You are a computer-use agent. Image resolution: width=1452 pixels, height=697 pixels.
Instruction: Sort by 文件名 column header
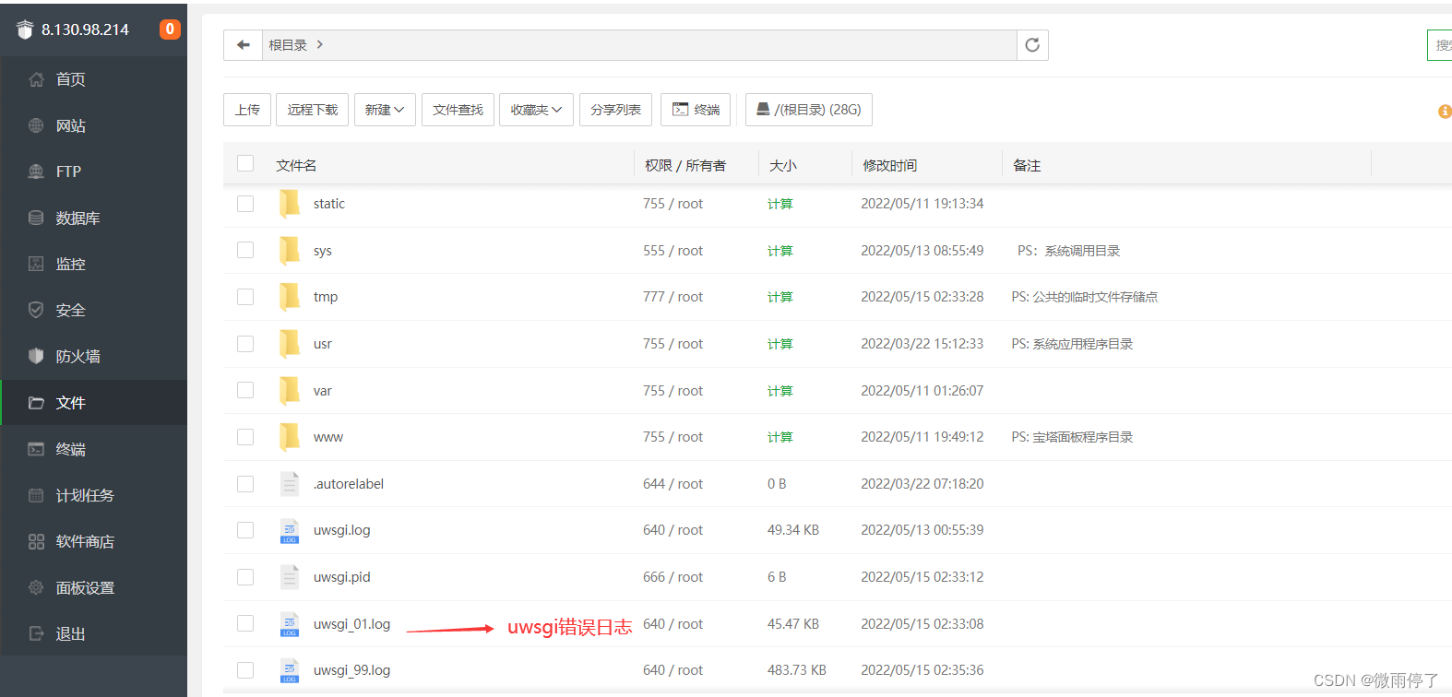[x=296, y=165]
